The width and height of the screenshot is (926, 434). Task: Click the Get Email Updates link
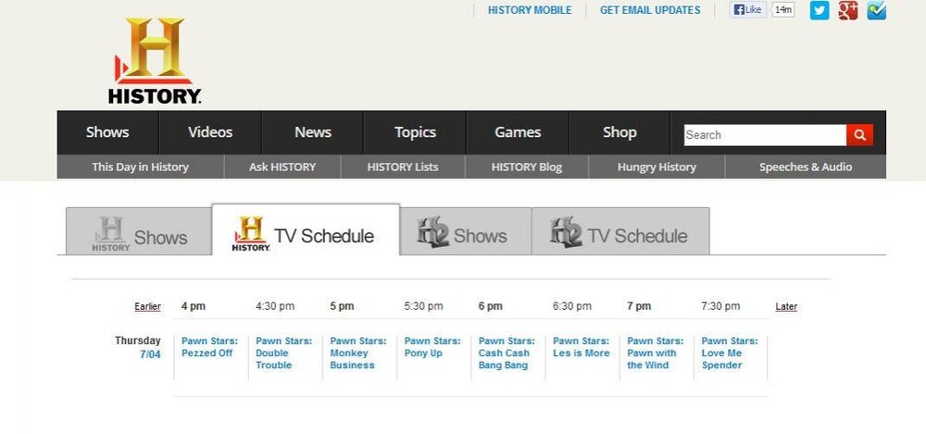(650, 10)
